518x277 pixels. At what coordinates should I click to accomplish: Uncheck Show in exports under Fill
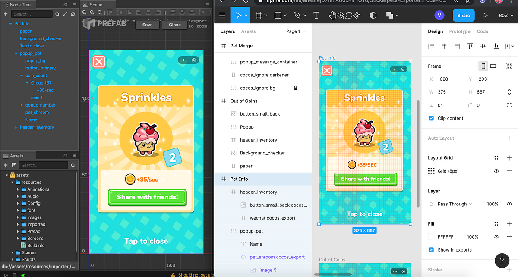tap(430, 250)
